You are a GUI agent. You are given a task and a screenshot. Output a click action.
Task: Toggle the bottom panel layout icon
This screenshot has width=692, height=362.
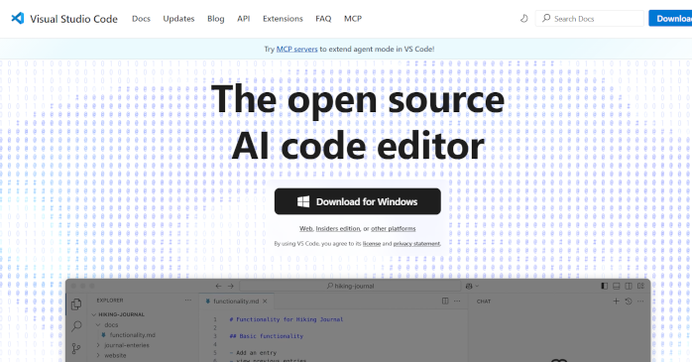coord(617,286)
